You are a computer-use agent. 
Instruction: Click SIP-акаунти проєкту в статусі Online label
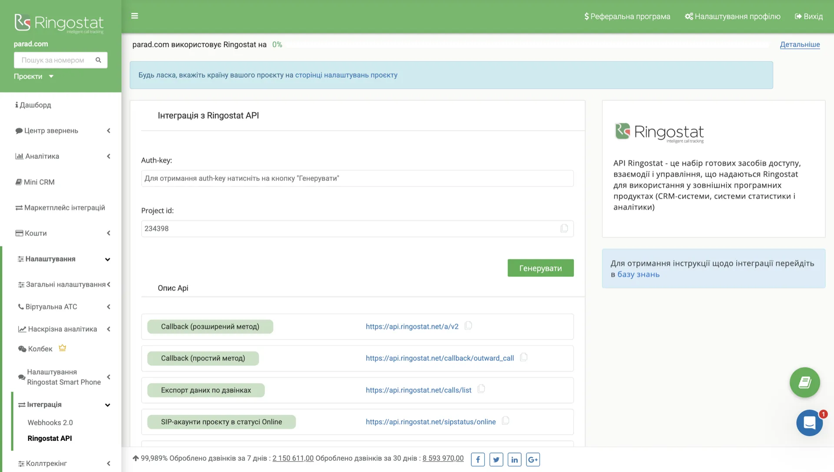click(221, 422)
